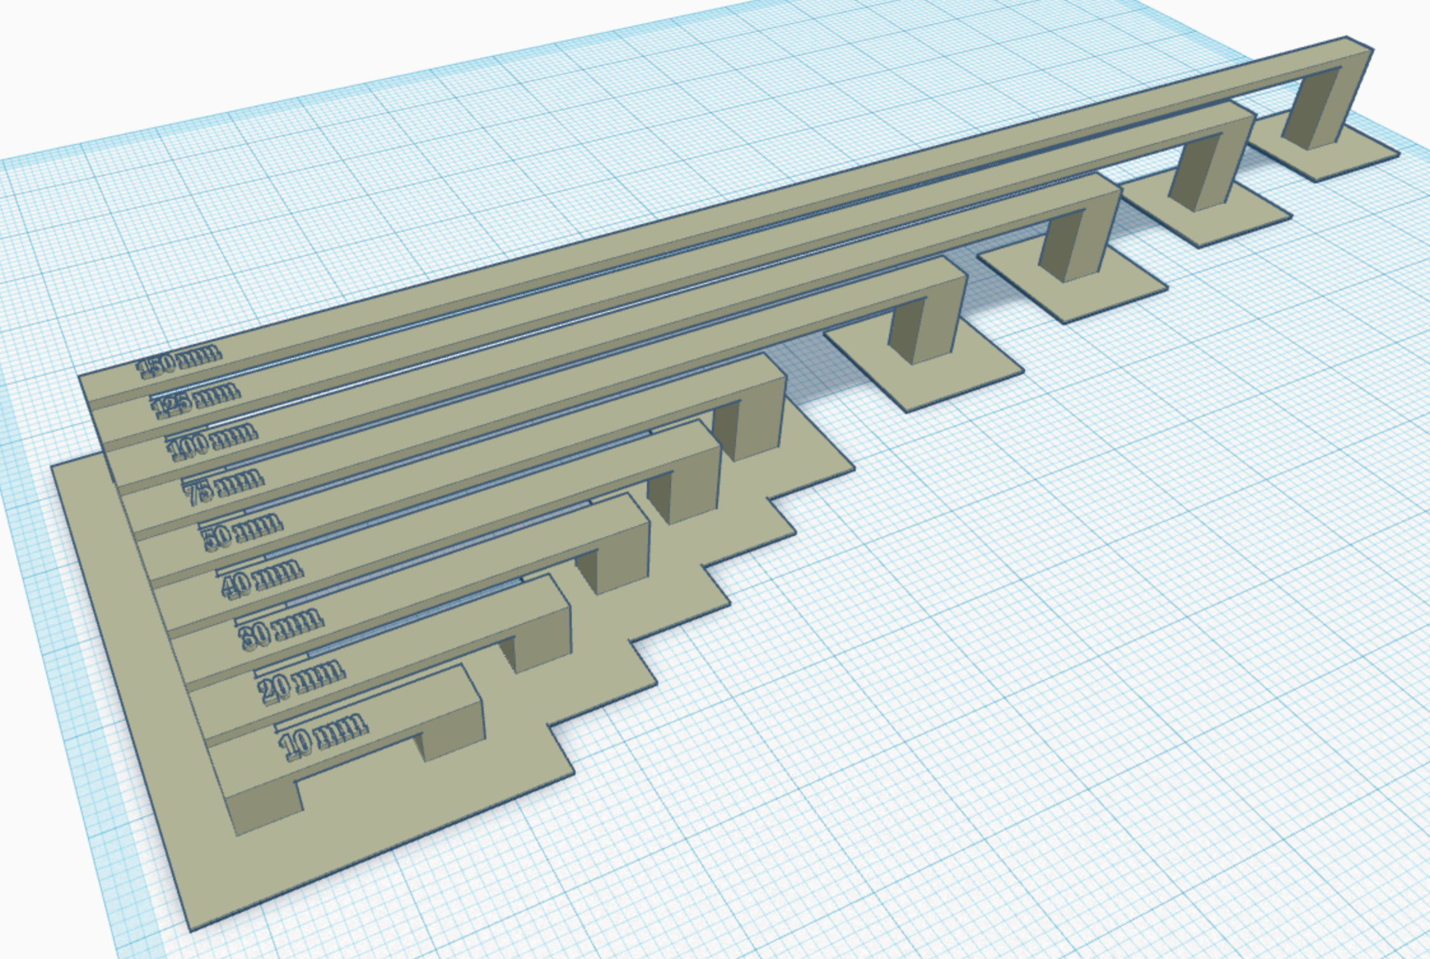Select the embossed "30 mm" label
The image size is (1430, 959).
281,628
